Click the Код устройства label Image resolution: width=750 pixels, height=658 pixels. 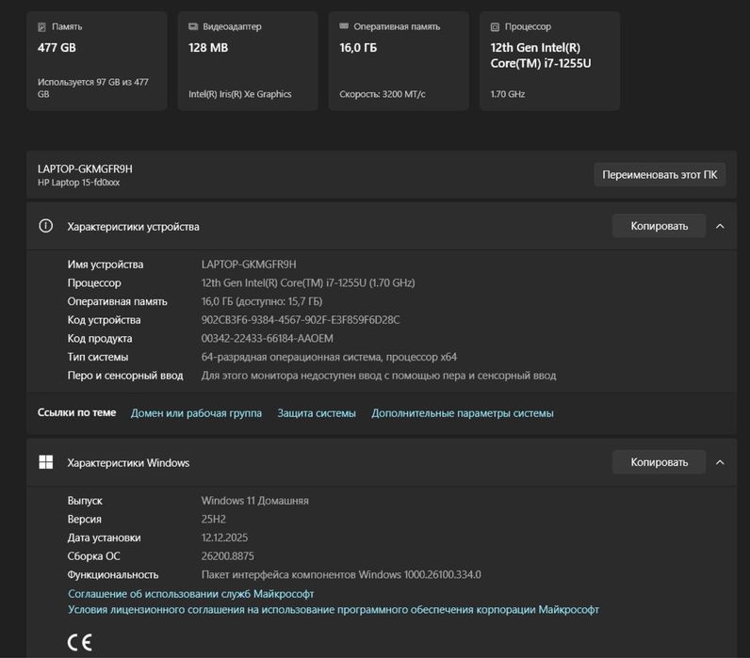point(104,320)
